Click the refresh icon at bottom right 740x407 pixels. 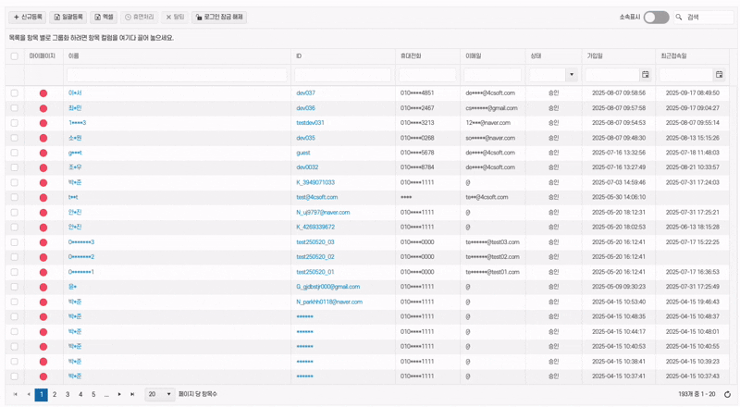point(727,394)
